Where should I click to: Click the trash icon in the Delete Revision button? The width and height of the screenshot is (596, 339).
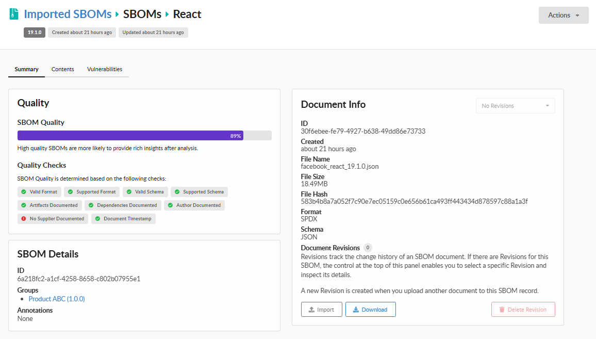(x=502, y=309)
